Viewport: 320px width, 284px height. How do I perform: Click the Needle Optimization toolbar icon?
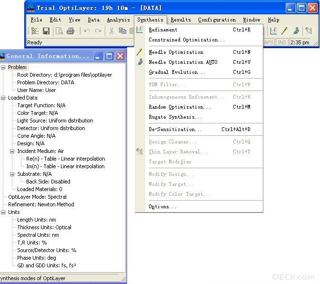pyautogui.click(x=285, y=31)
